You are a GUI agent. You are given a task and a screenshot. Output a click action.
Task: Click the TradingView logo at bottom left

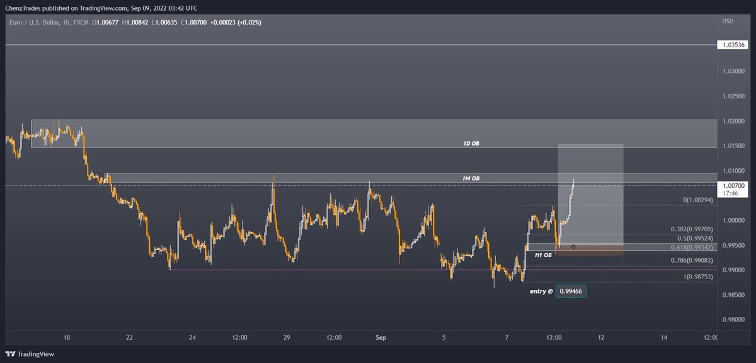click(30, 354)
